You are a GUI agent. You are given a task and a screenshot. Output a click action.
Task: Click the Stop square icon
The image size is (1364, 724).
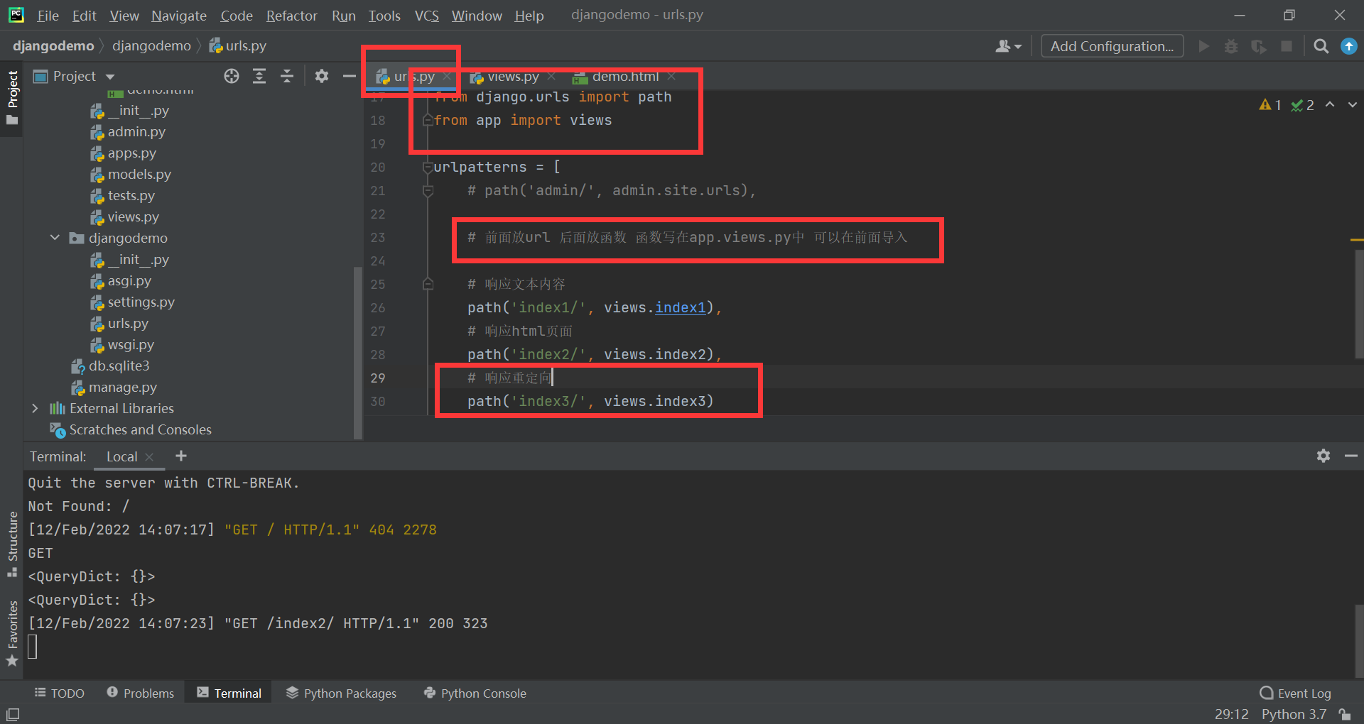tap(1287, 46)
